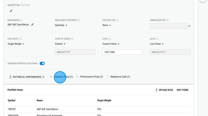
Task: Show help for Performance Proxy
Action: [x=102, y=77]
